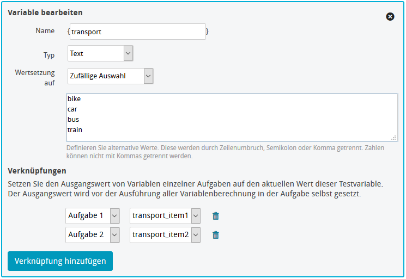The height and width of the screenshot is (279, 406).
Task: Focus the Name field containing transport
Action: click(x=137, y=32)
